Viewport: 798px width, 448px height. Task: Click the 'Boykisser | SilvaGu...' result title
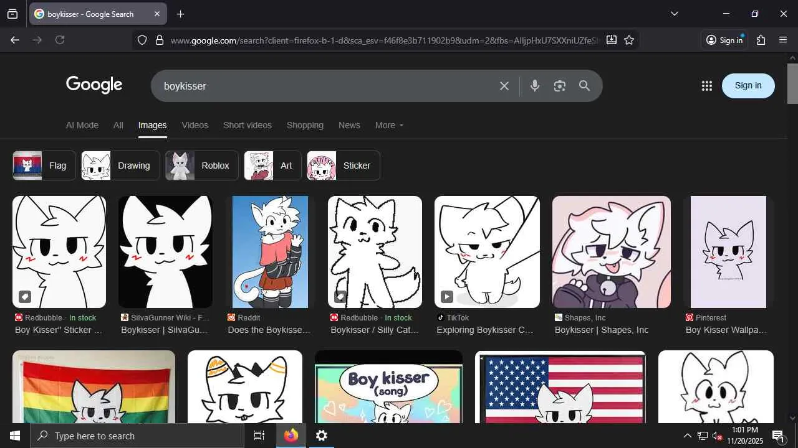coord(165,330)
